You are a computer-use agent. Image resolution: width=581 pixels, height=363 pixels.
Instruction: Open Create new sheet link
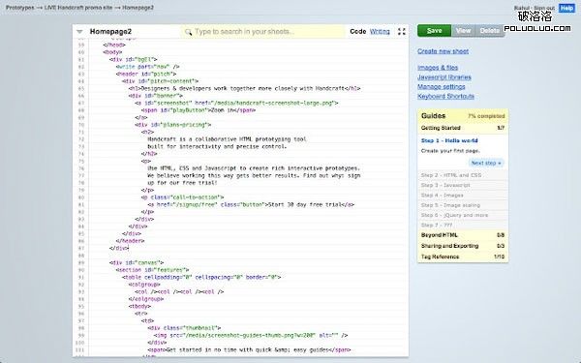tap(443, 51)
